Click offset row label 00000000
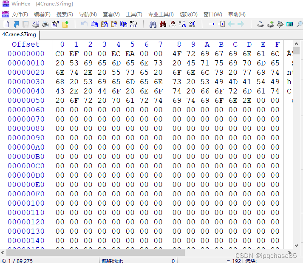Screen dimensions: 303x263 (x=26, y=54)
